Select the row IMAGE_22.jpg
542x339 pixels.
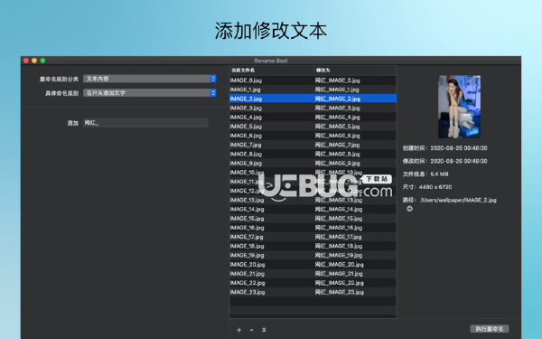click(313, 283)
